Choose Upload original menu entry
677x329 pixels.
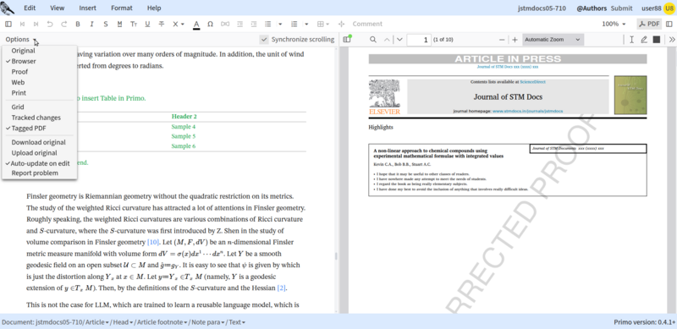tap(34, 153)
